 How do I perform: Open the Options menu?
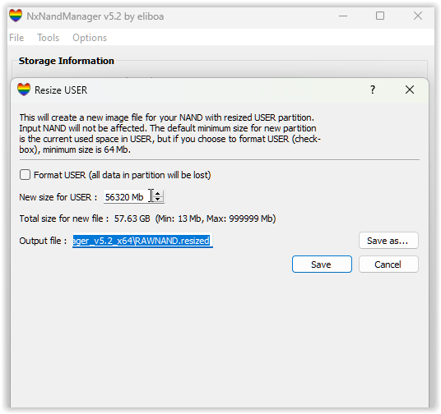point(90,38)
